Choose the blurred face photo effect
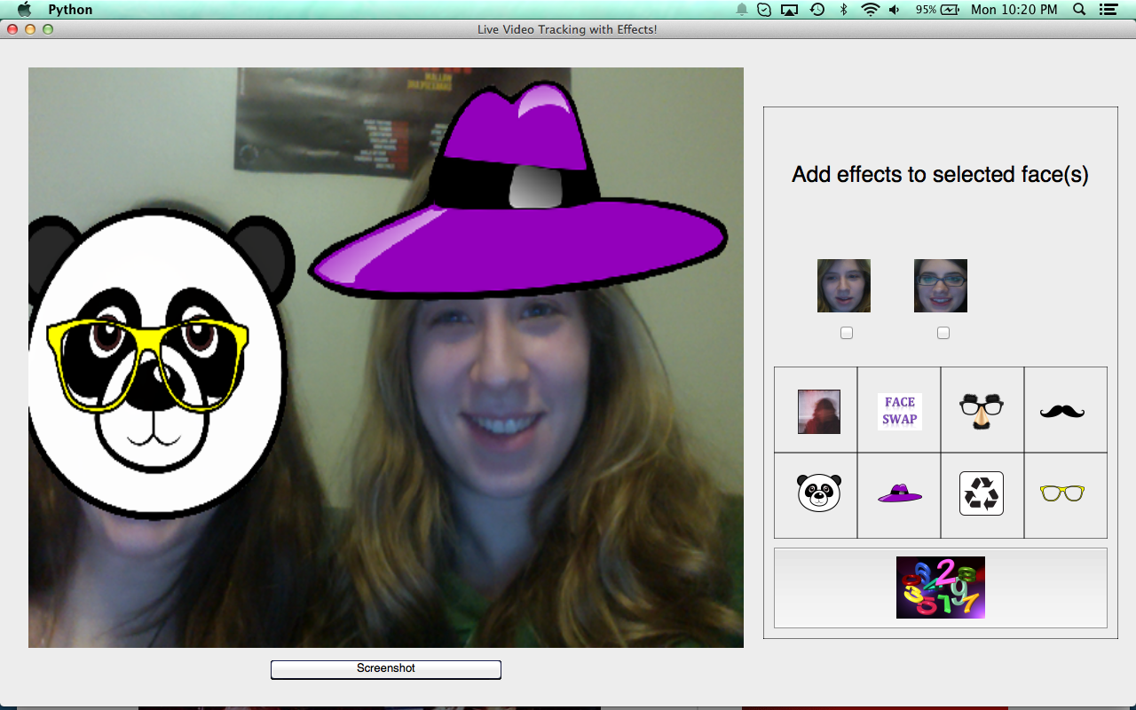The image size is (1136, 710). (818, 411)
